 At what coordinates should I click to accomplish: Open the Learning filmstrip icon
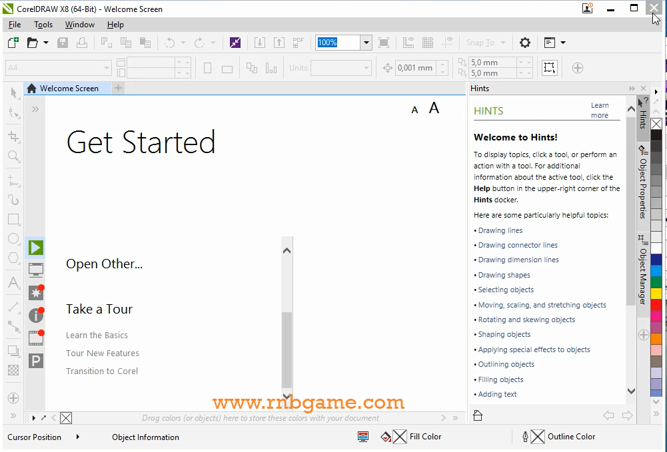[x=36, y=338]
